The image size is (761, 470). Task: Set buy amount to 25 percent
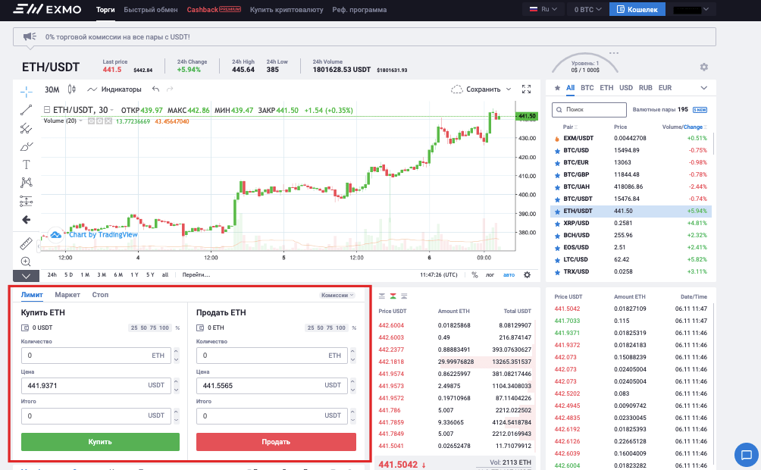134,327
